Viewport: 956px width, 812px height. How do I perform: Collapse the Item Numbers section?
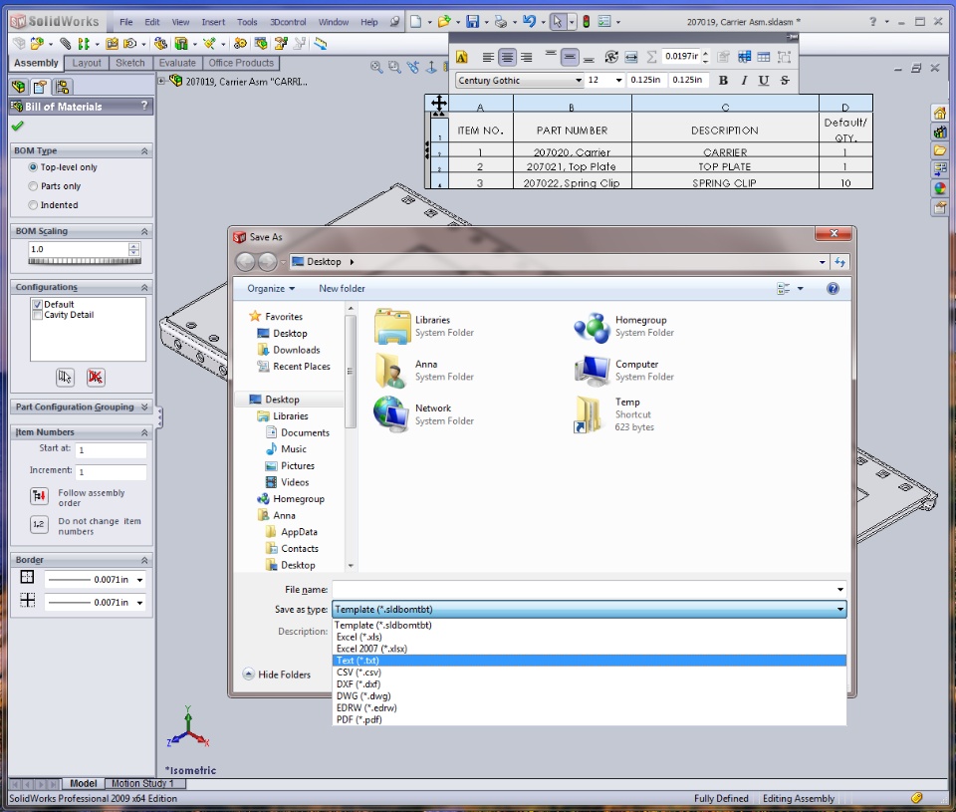(x=144, y=432)
